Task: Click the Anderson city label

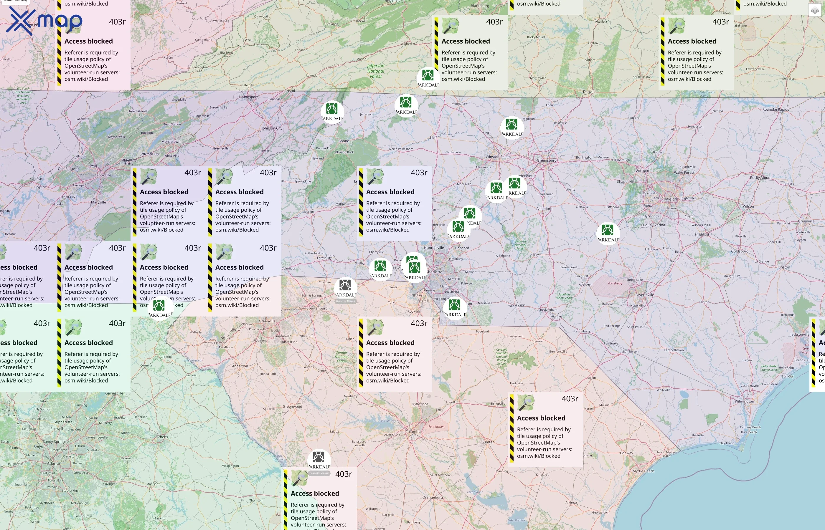Action: tap(240, 366)
